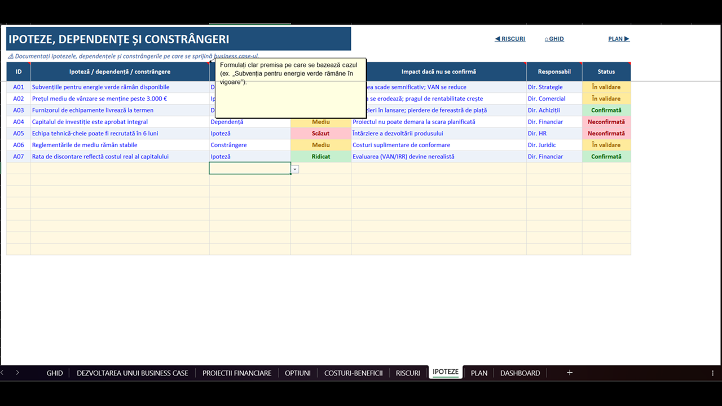Viewport: 722px width, 406px height.
Task: Click the Reglementările de mediu cell
Action: [x=120, y=145]
